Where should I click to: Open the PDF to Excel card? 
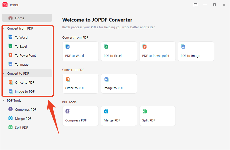coord(119,51)
